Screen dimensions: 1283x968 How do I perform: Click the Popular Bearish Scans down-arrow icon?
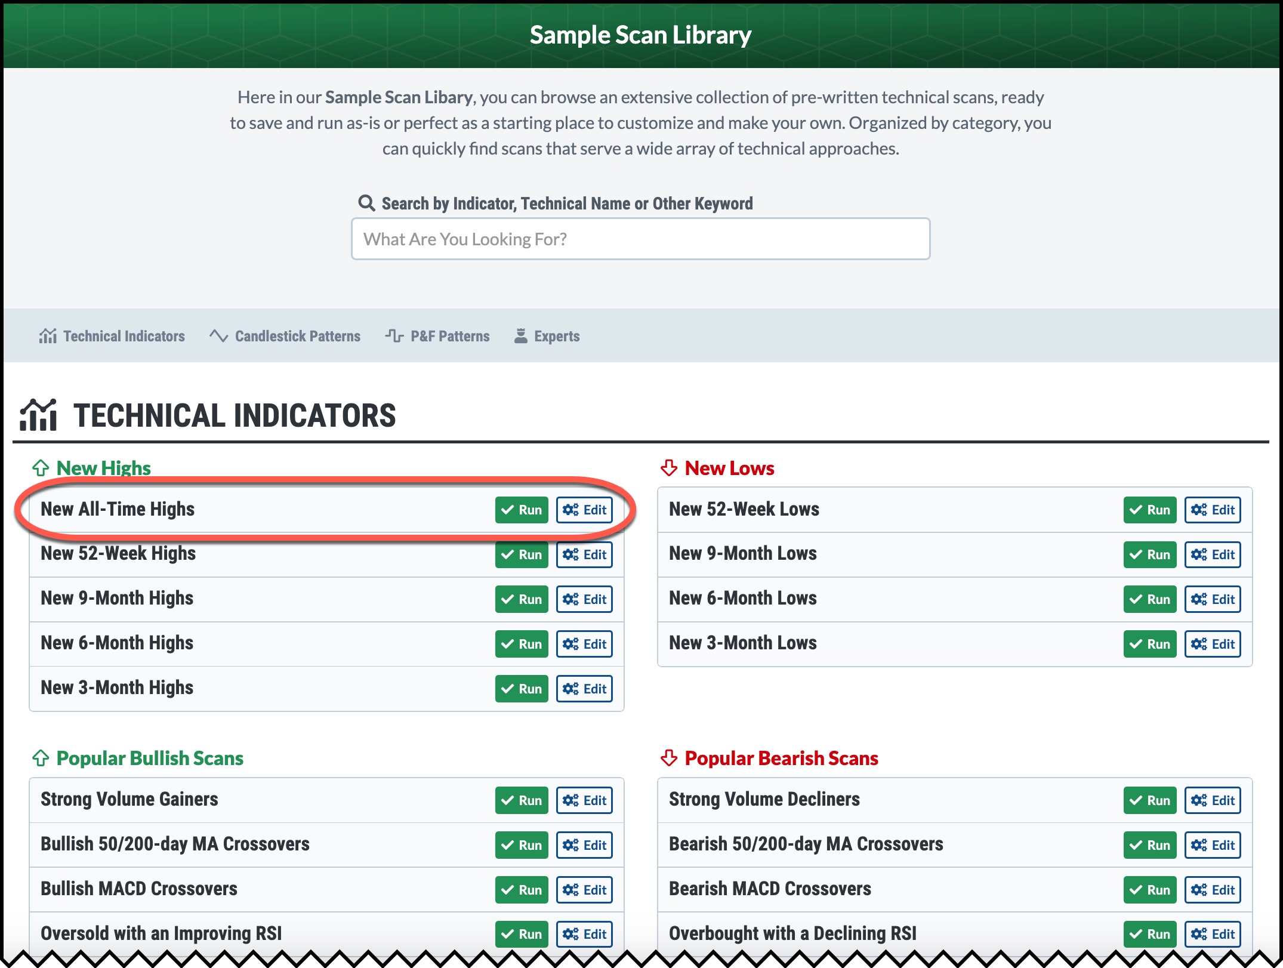pos(669,758)
